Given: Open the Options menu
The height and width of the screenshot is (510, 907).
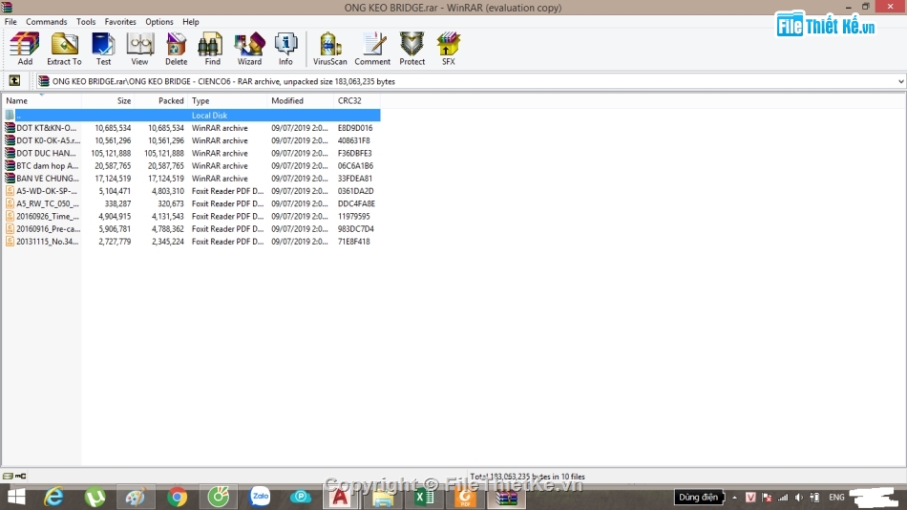Looking at the screenshot, I should tap(159, 22).
